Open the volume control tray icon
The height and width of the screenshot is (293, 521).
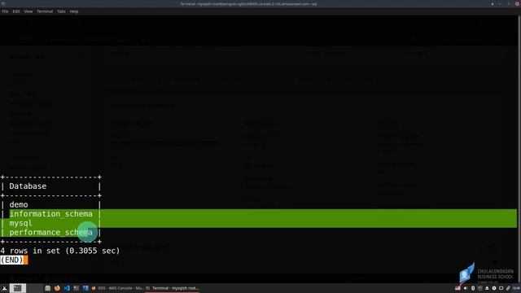(466, 288)
